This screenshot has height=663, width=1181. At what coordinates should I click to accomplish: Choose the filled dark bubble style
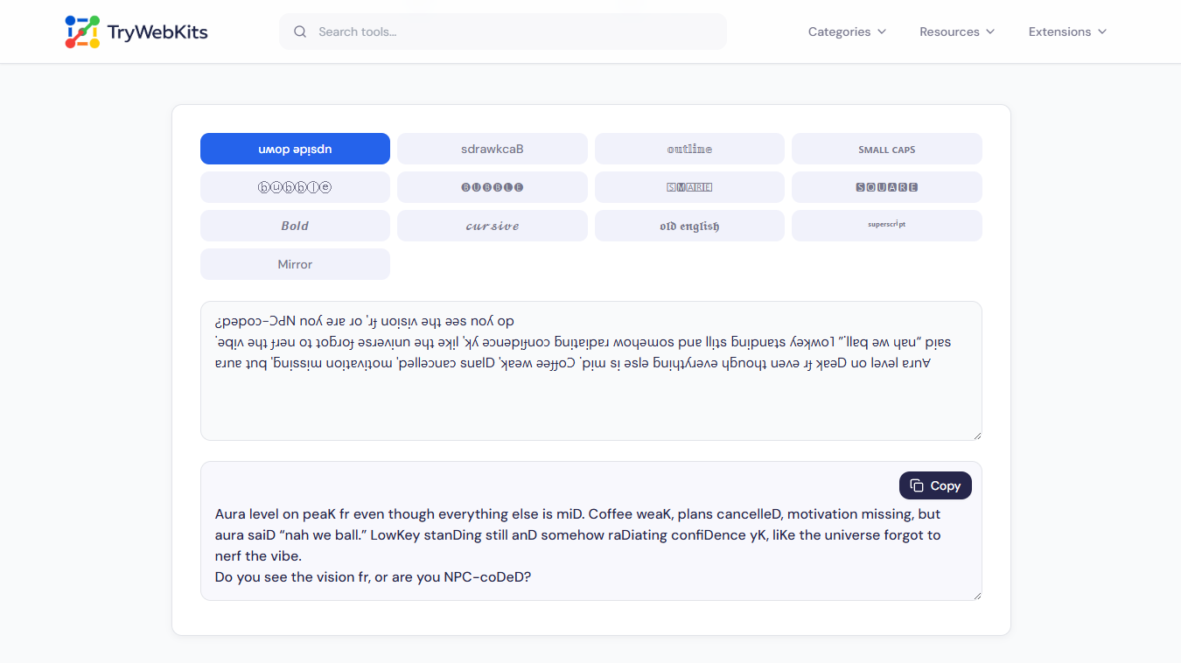click(492, 187)
